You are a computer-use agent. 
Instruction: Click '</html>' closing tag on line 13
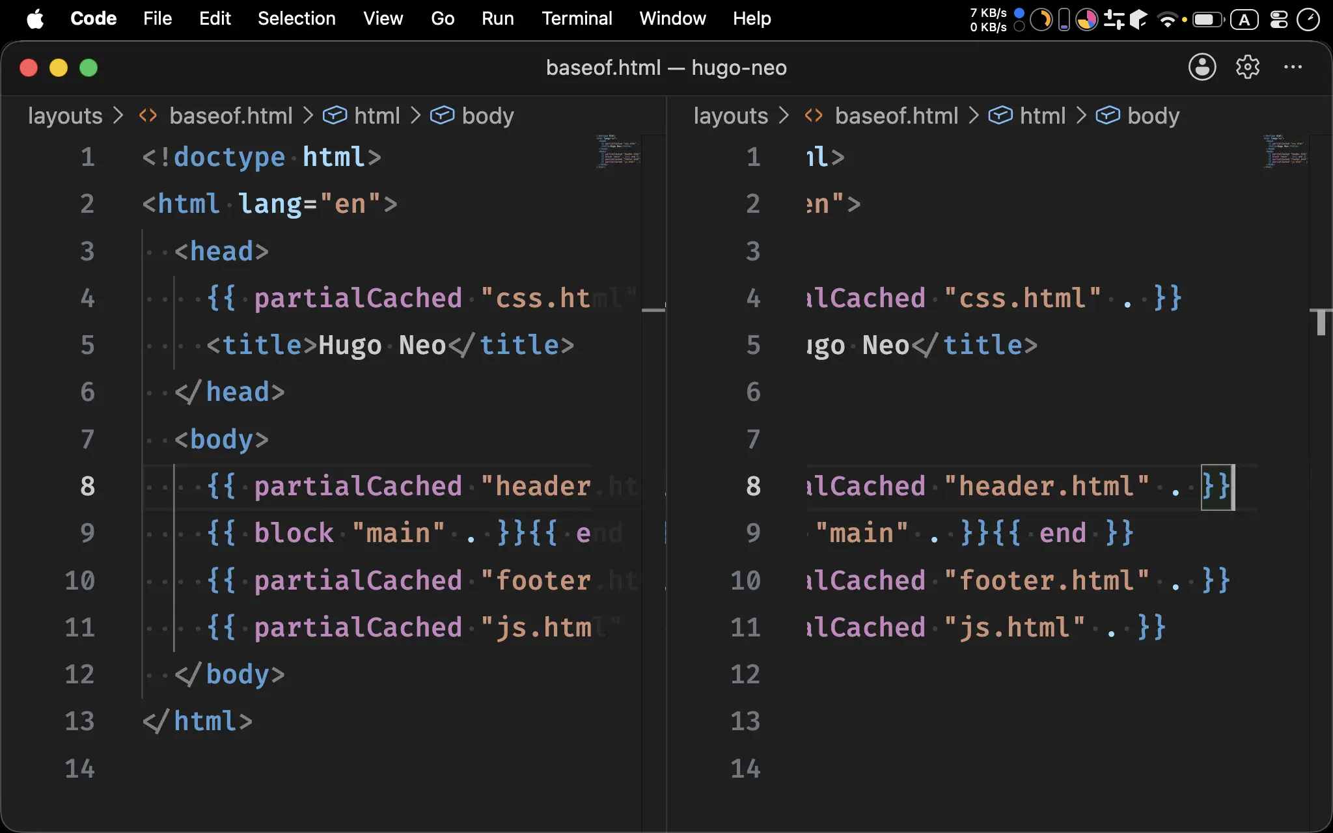[197, 721]
